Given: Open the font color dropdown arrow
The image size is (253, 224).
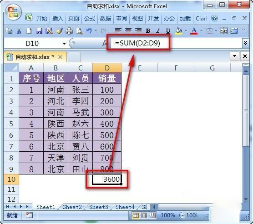Looking at the screenshot, I should tap(201, 30).
